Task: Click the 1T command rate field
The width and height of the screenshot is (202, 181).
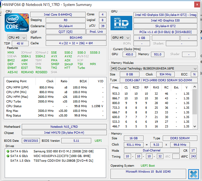Action: pyautogui.click(x=193, y=150)
